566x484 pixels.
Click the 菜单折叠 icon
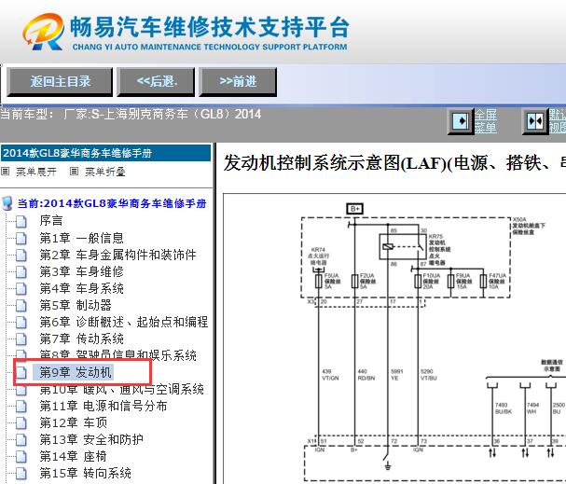(74, 172)
